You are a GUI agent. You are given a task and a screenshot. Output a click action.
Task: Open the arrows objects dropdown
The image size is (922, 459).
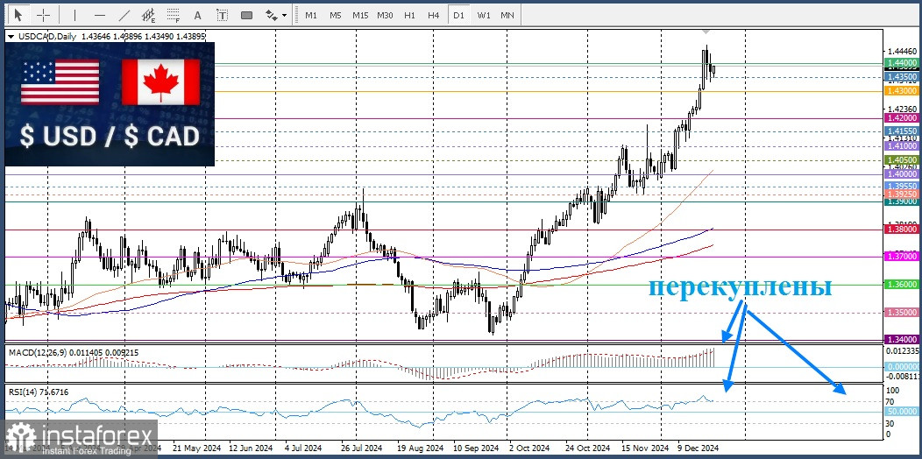276,15
